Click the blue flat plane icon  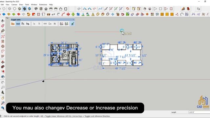[4, 14]
